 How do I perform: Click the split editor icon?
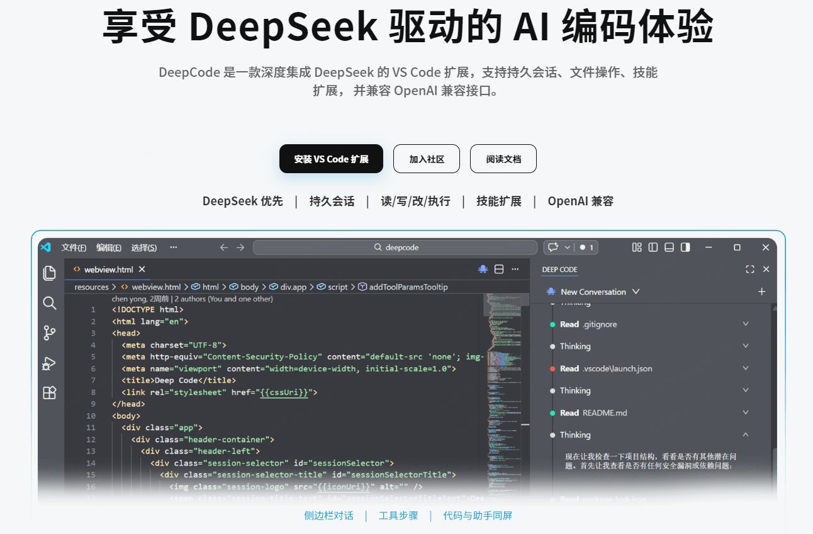click(499, 270)
